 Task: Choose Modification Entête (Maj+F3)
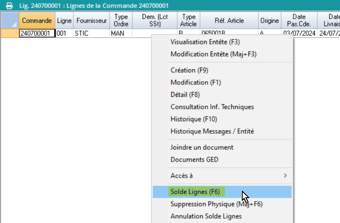[x=213, y=54]
